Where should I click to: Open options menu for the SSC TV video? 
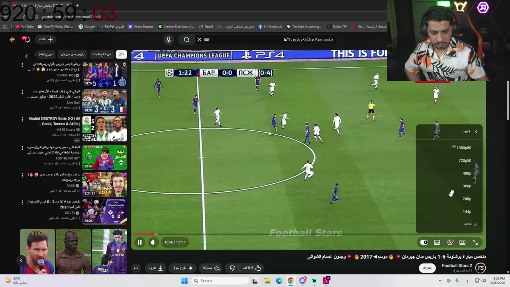pos(22,202)
